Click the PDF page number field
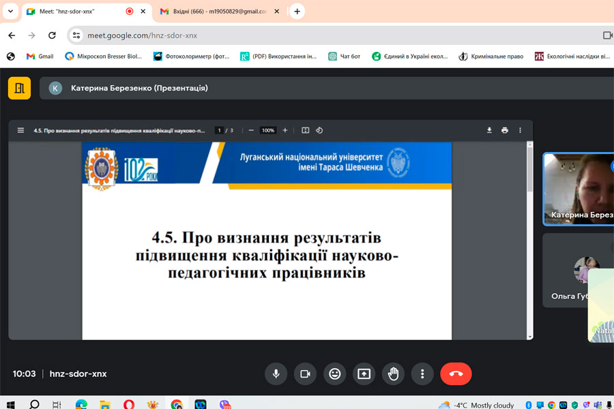The height and width of the screenshot is (409, 614). 219,130
